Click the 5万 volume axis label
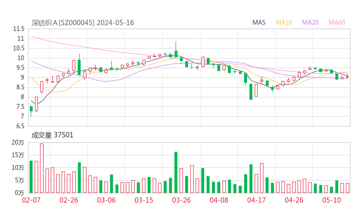The height and width of the screenshot is (211, 355). coord(20,180)
